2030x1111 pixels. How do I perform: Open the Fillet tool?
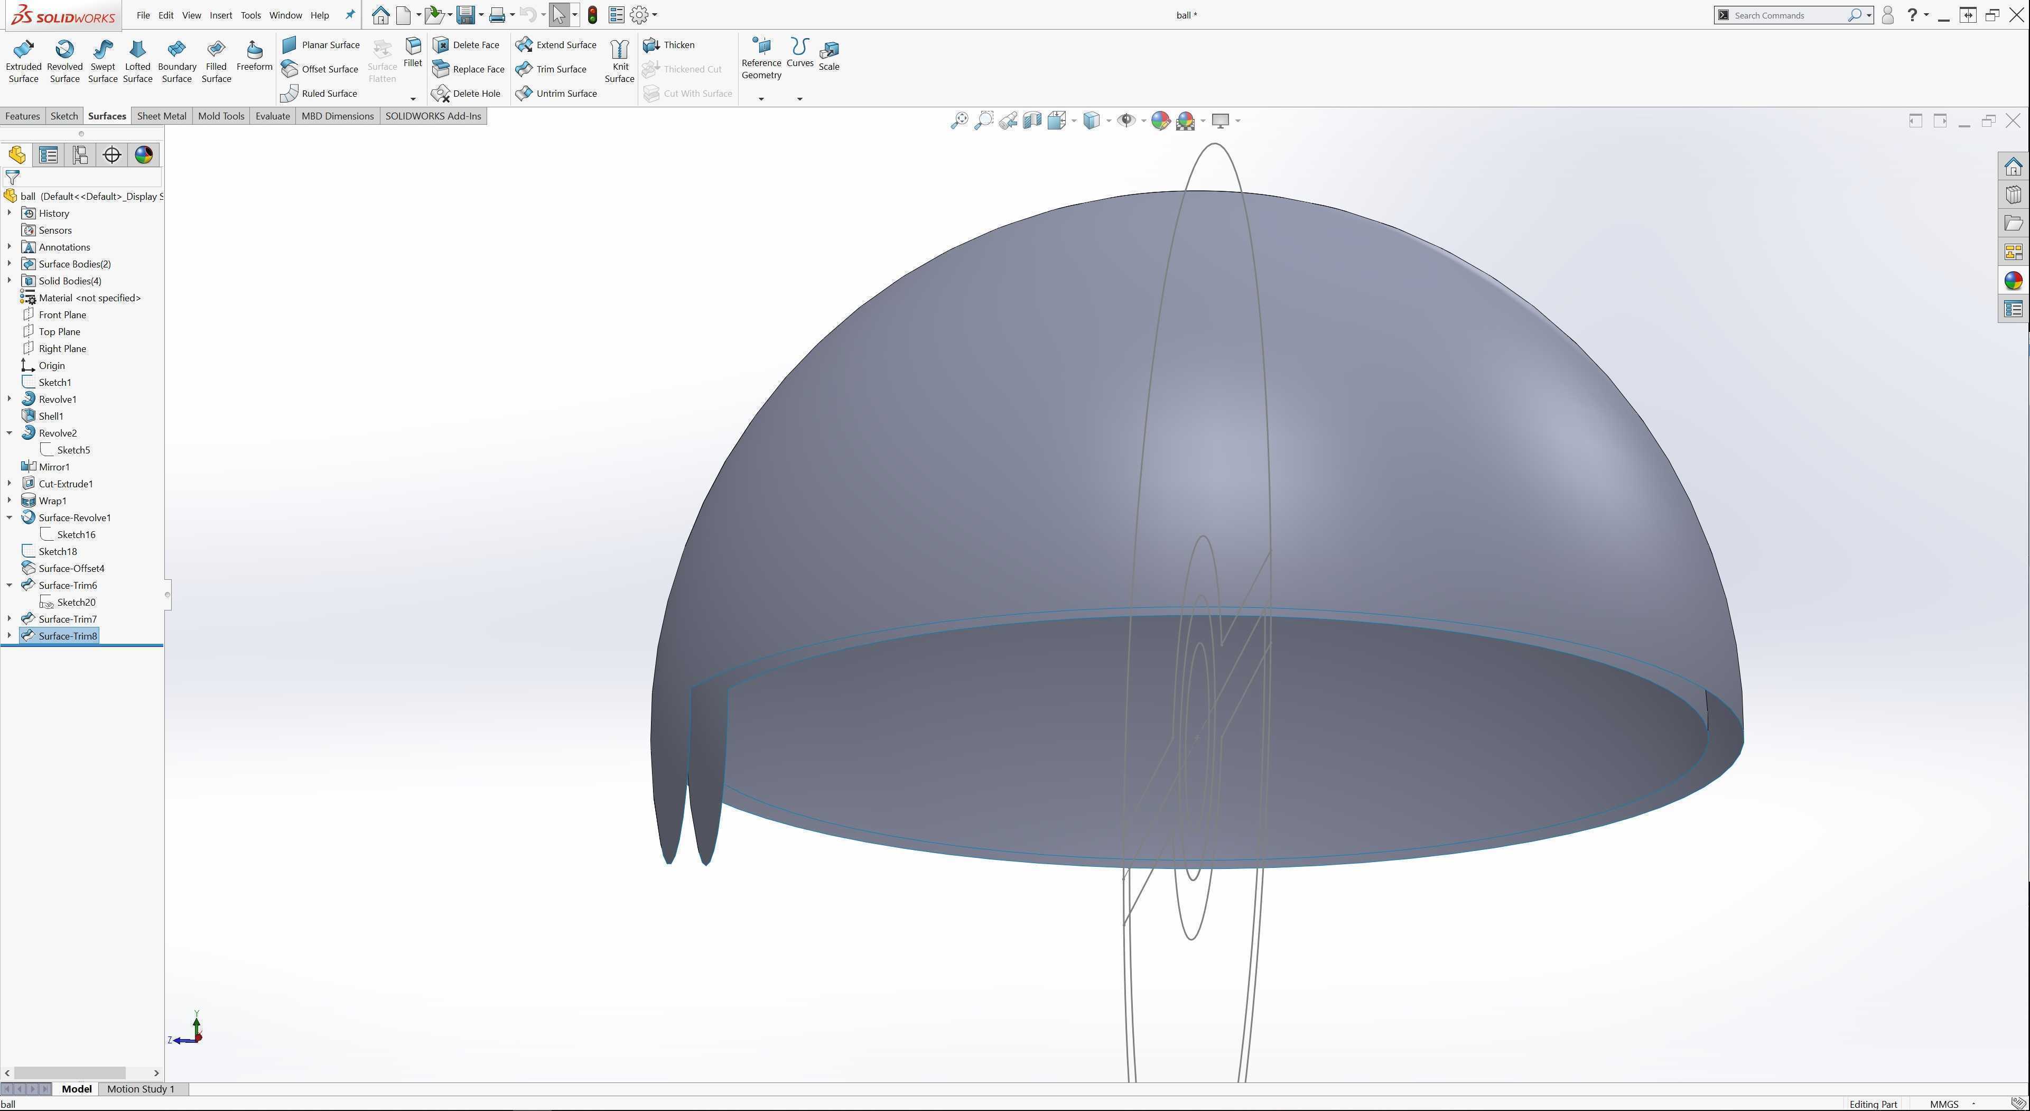pyautogui.click(x=413, y=53)
